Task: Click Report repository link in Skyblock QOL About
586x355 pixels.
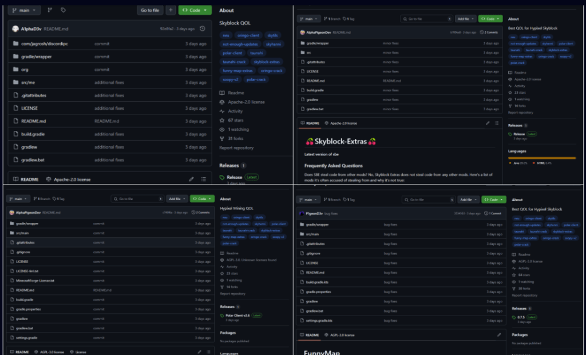Action: (x=236, y=148)
